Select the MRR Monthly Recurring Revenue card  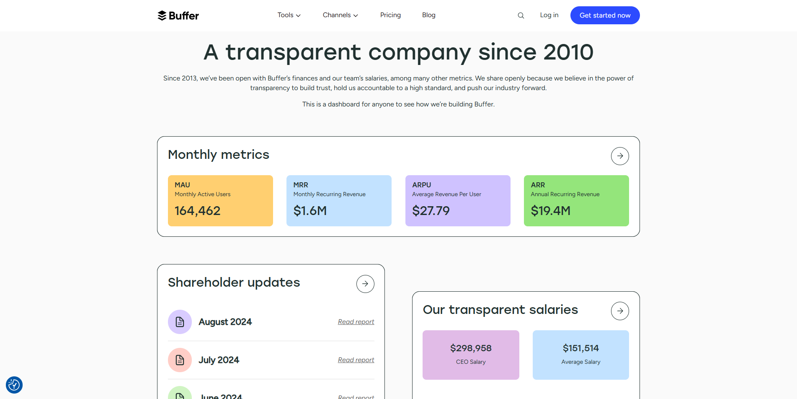(339, 201)
